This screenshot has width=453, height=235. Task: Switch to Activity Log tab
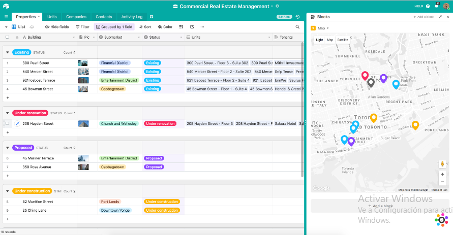click(132, 17)
